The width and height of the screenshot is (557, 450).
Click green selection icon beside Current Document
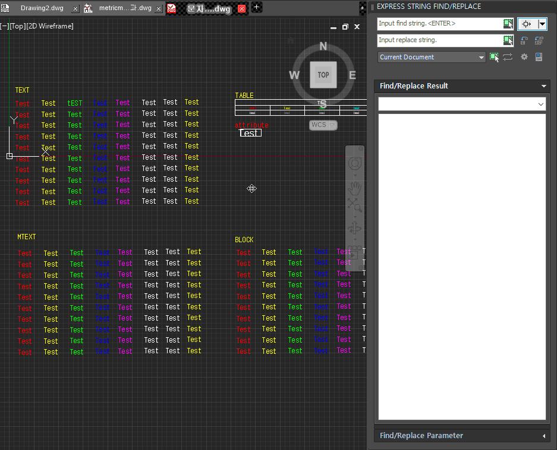(494, 57)
